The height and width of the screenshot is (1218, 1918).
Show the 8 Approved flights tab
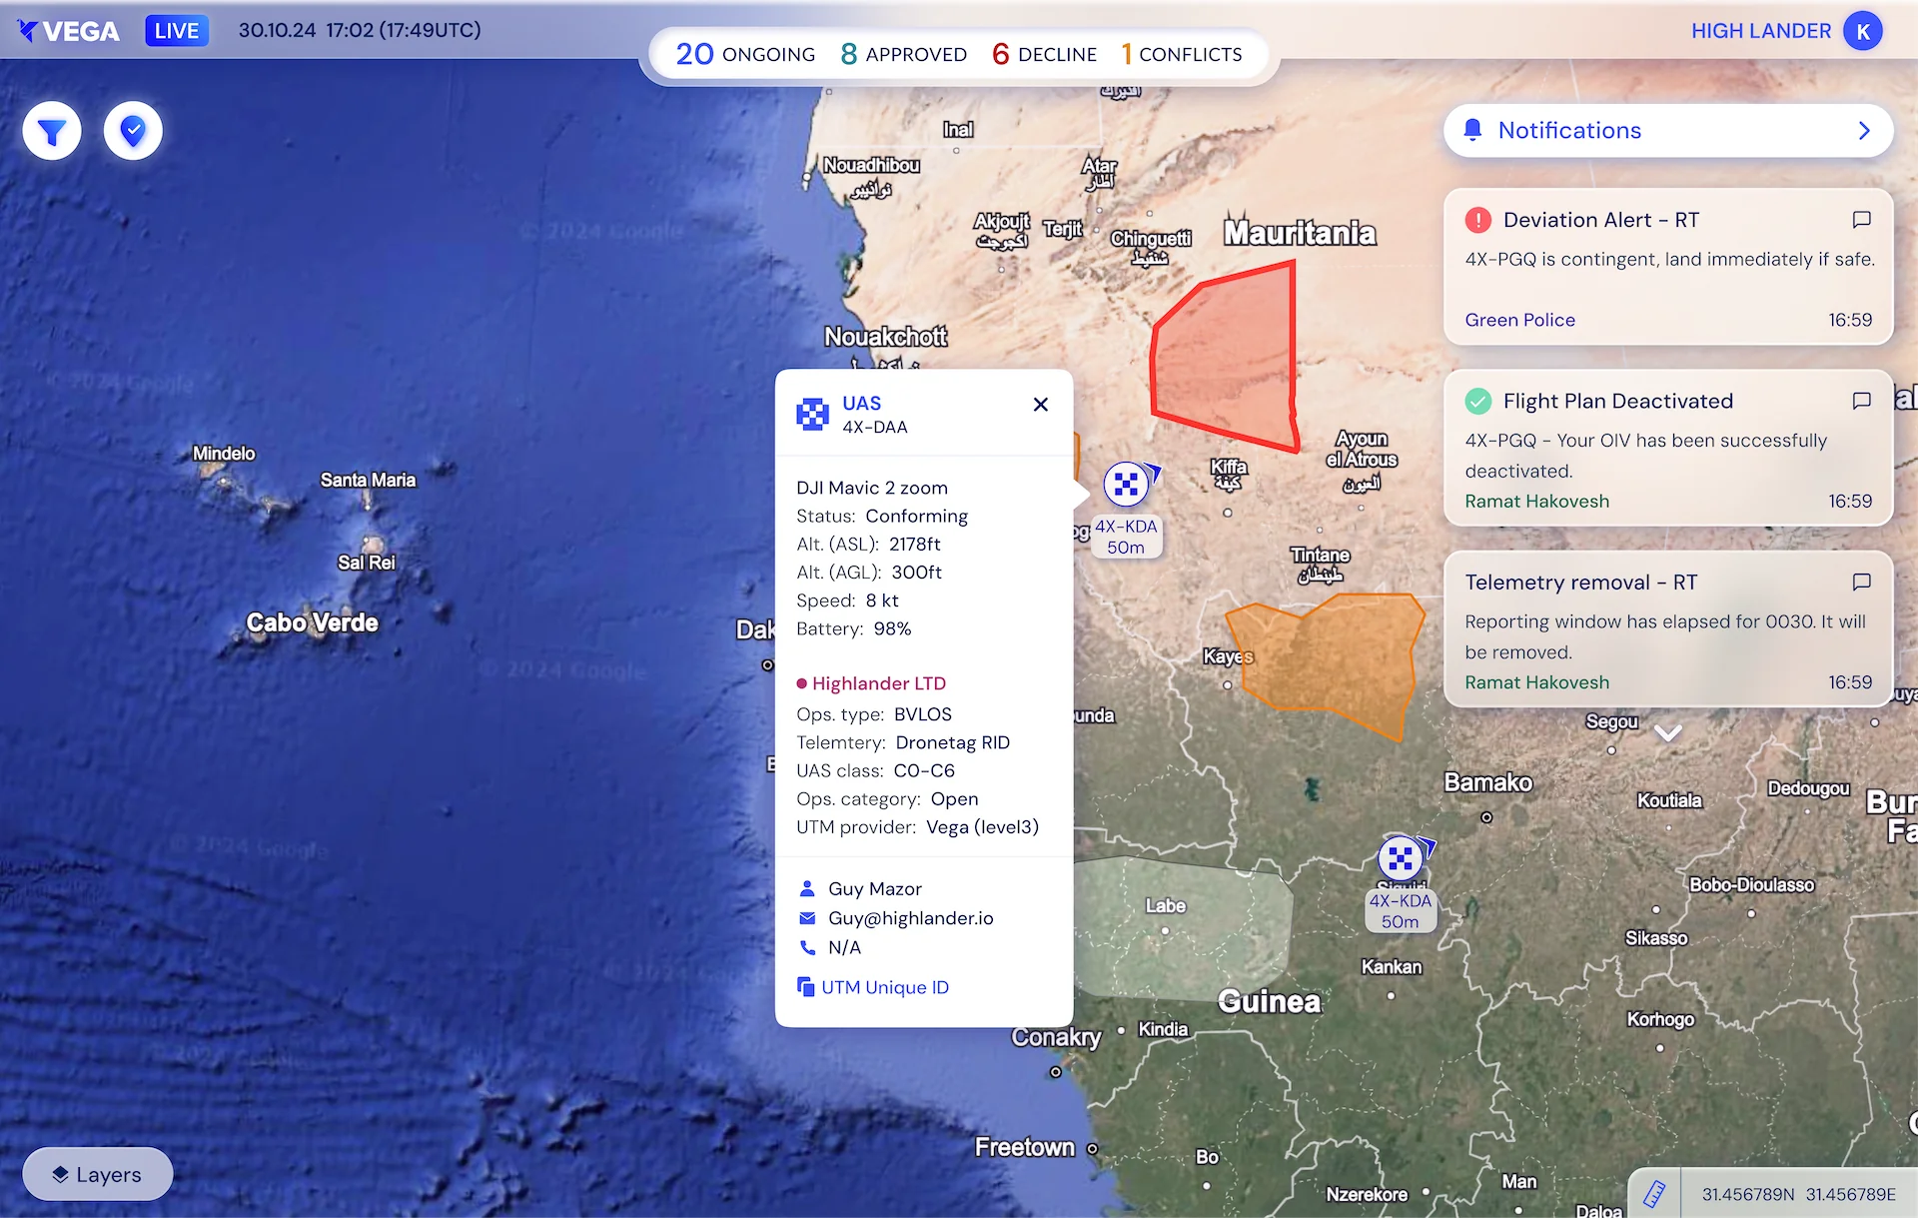[904, 54]
